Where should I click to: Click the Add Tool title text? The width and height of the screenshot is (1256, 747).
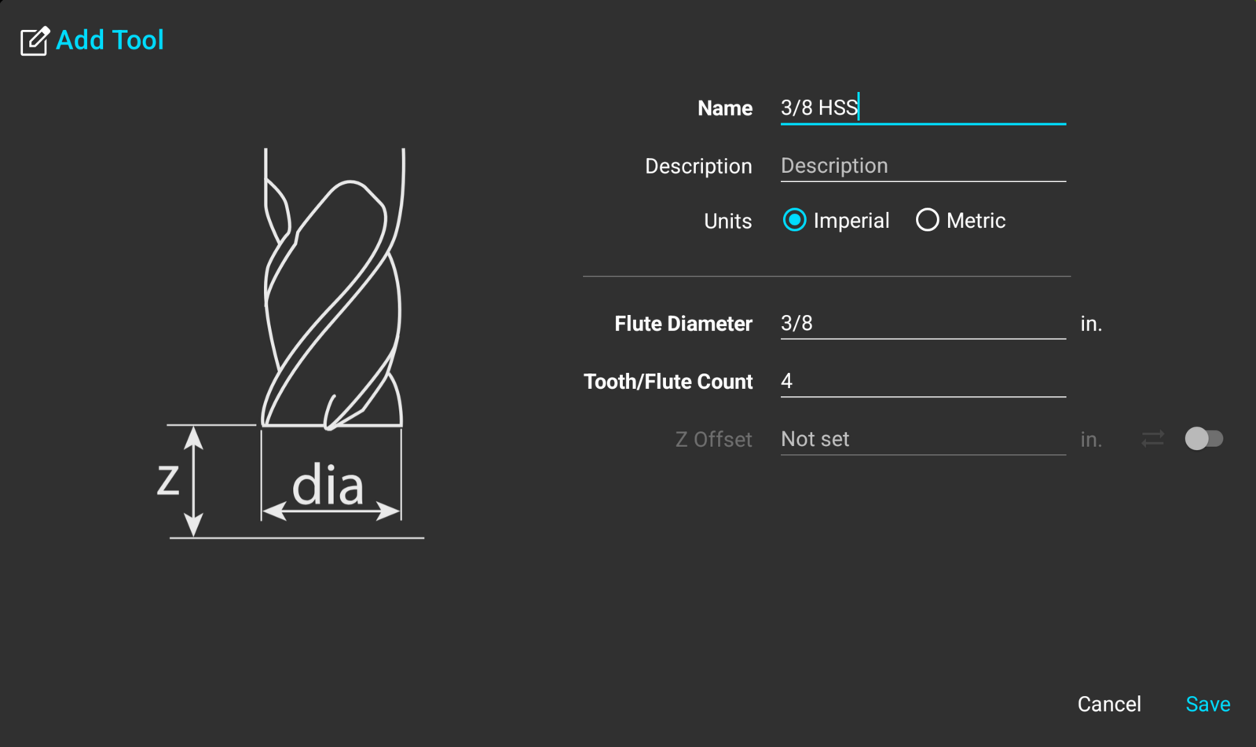click(x=110, y=40)
